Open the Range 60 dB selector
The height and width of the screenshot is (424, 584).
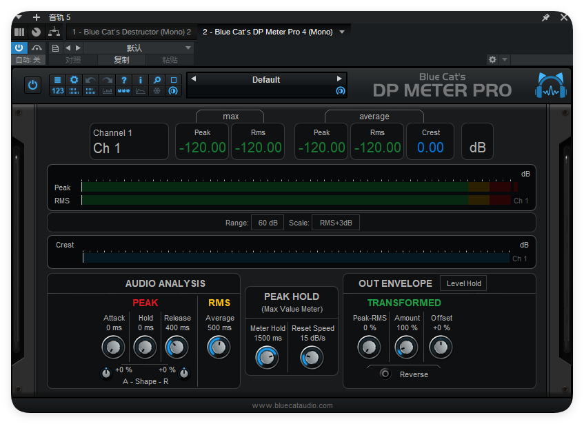coord(268,223)
